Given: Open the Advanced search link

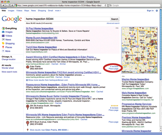Looking at the screenshot, I should [113, 23].
